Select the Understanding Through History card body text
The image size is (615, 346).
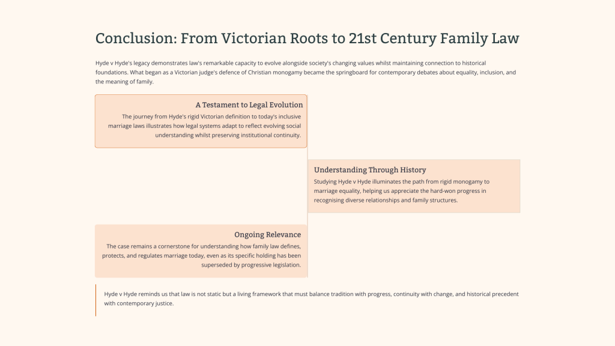coord(402,191)
